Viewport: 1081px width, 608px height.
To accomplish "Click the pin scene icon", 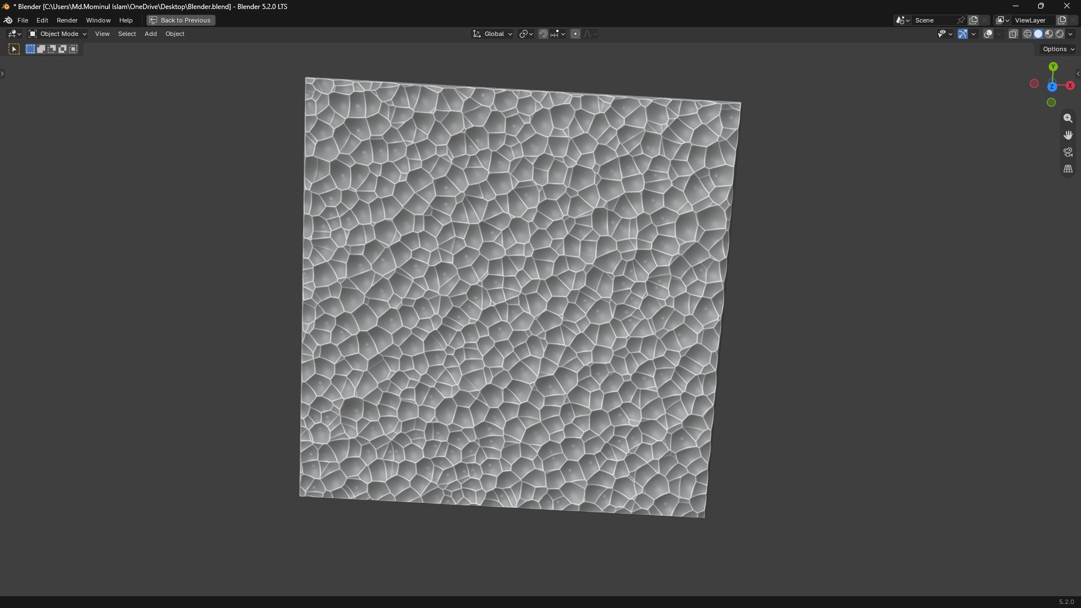I will click(x=961, y=20).
